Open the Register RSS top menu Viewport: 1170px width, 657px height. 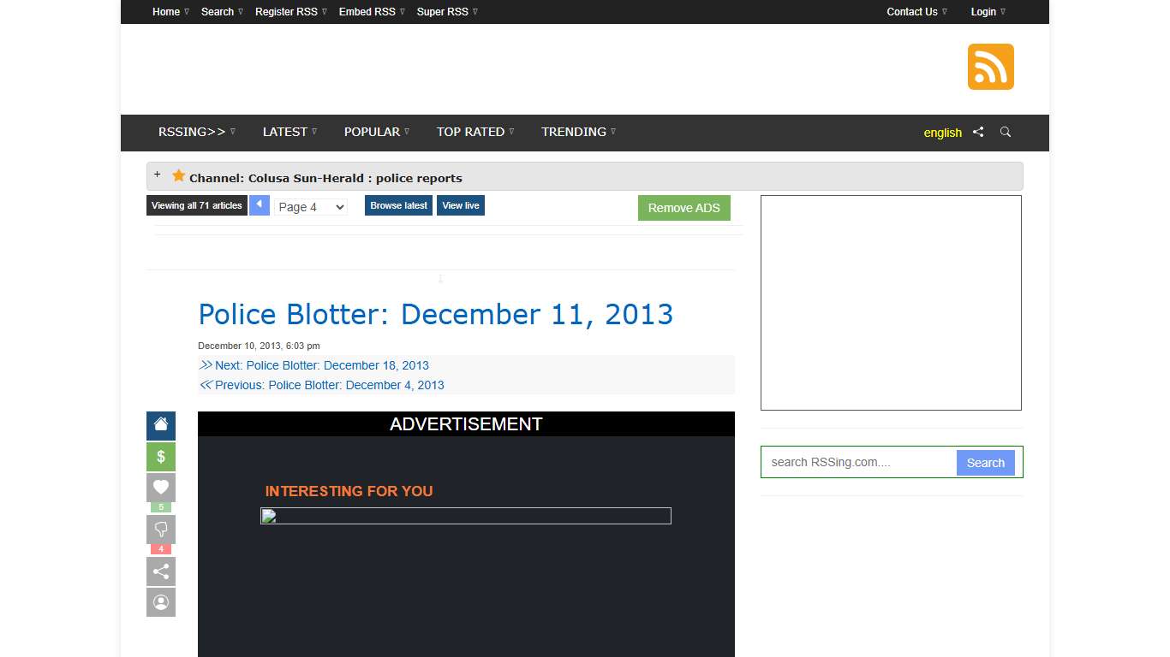290,12
